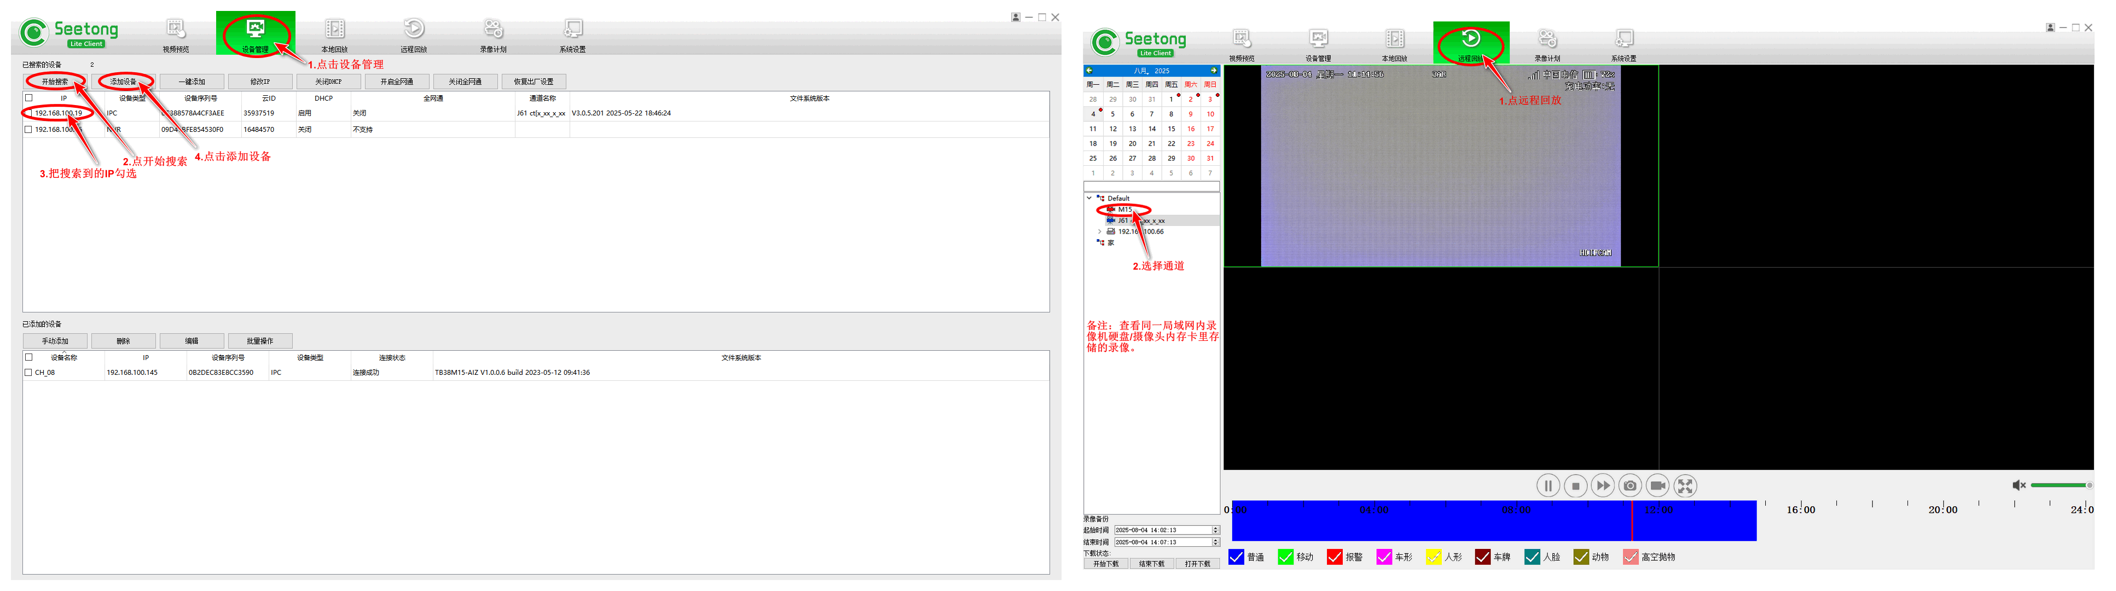Uncheck the 移动 motion record type filter
Image resolution: width=2116 pixels, height=591 pixels.
(1285, 557)
